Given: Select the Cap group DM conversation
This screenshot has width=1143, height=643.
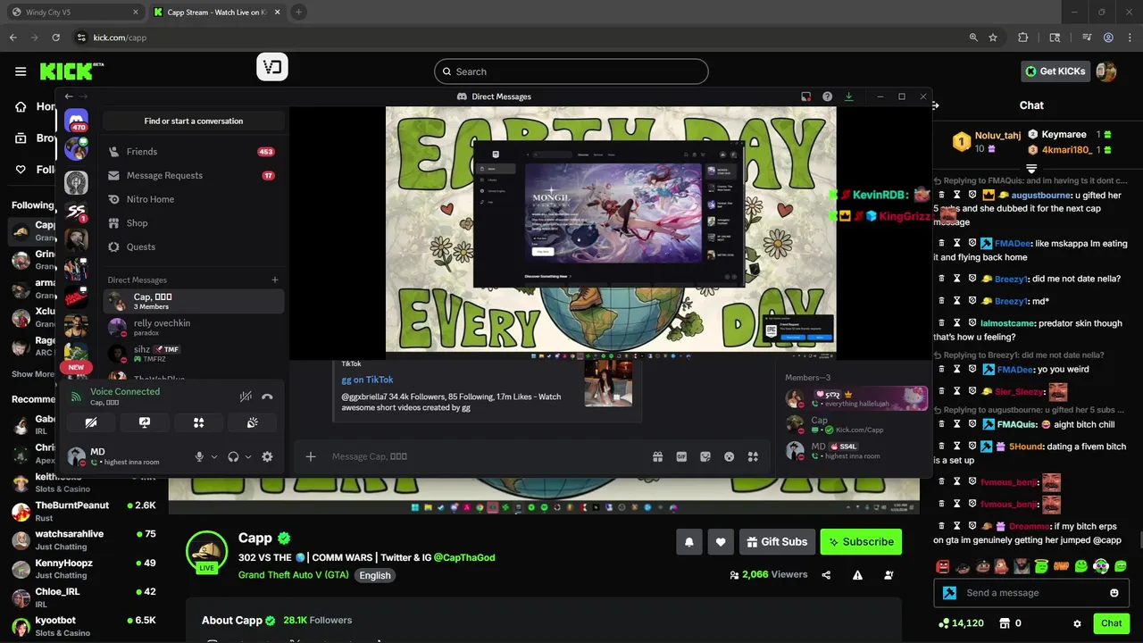Looking at the screenshot, I should pos(193,301).
